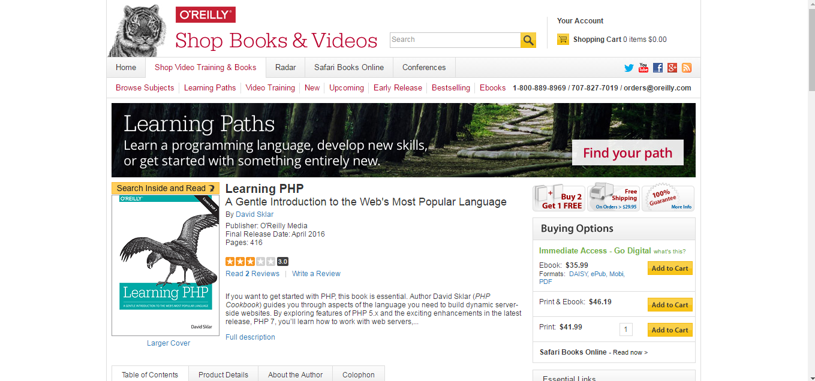Image resolution: width=815 pixels, height=381 pixels.
Task: Open the Bestselling submenu link
Action: (451, 87)
